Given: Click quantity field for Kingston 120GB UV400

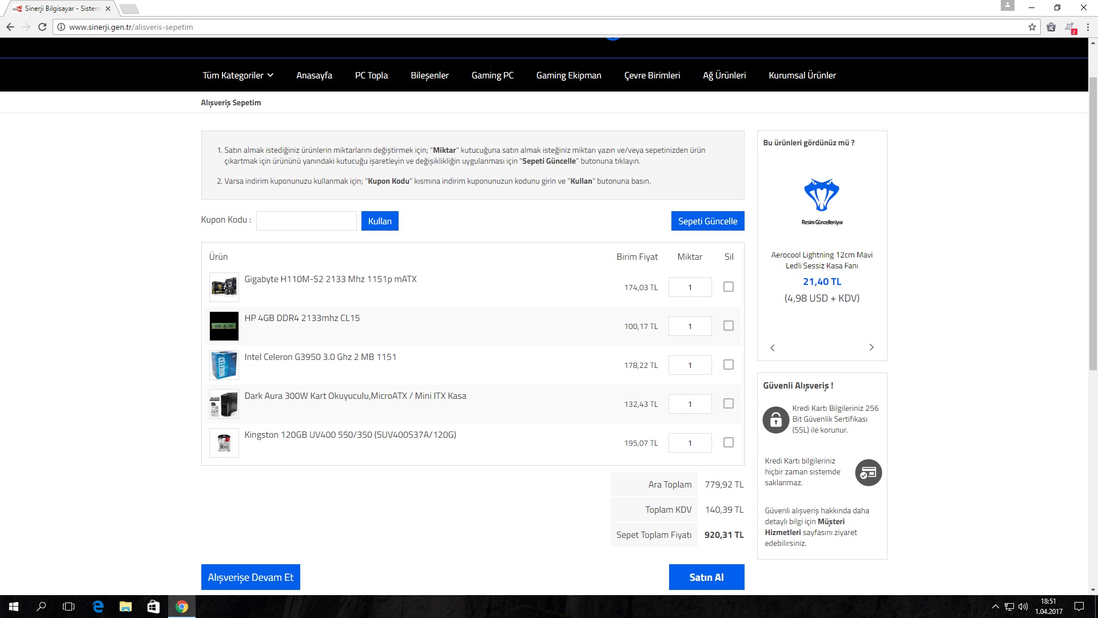Looking at the screenshot, I should pos(690,443).
